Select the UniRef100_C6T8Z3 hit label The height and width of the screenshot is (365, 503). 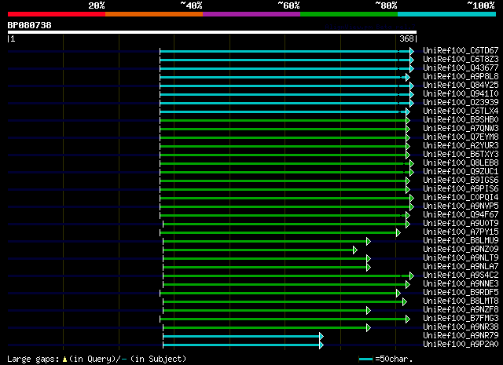pos(461,60)
